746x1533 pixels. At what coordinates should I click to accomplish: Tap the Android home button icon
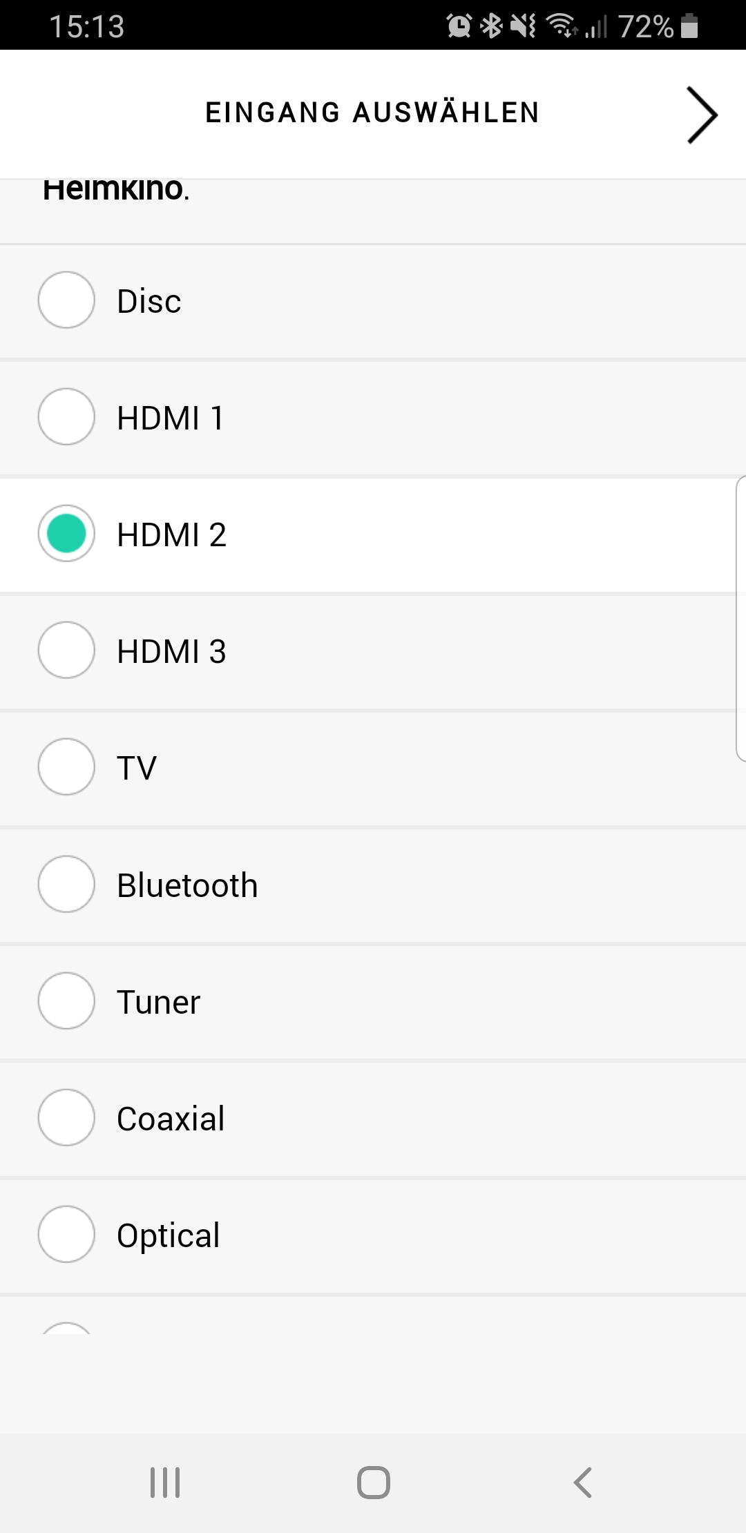click(373, 1482)
